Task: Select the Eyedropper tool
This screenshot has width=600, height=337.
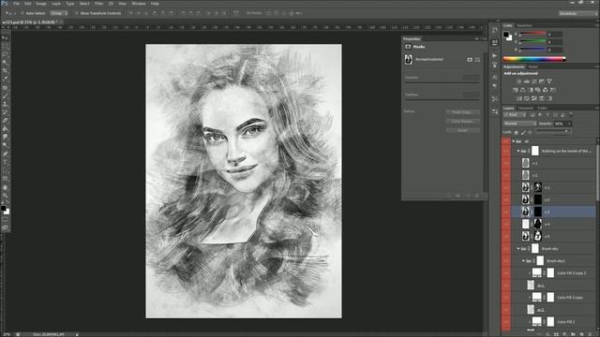Action: [x=5, y=79]
